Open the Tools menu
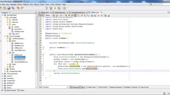The image size is (170, 95). pyautogui.click(x=52, y=4)
